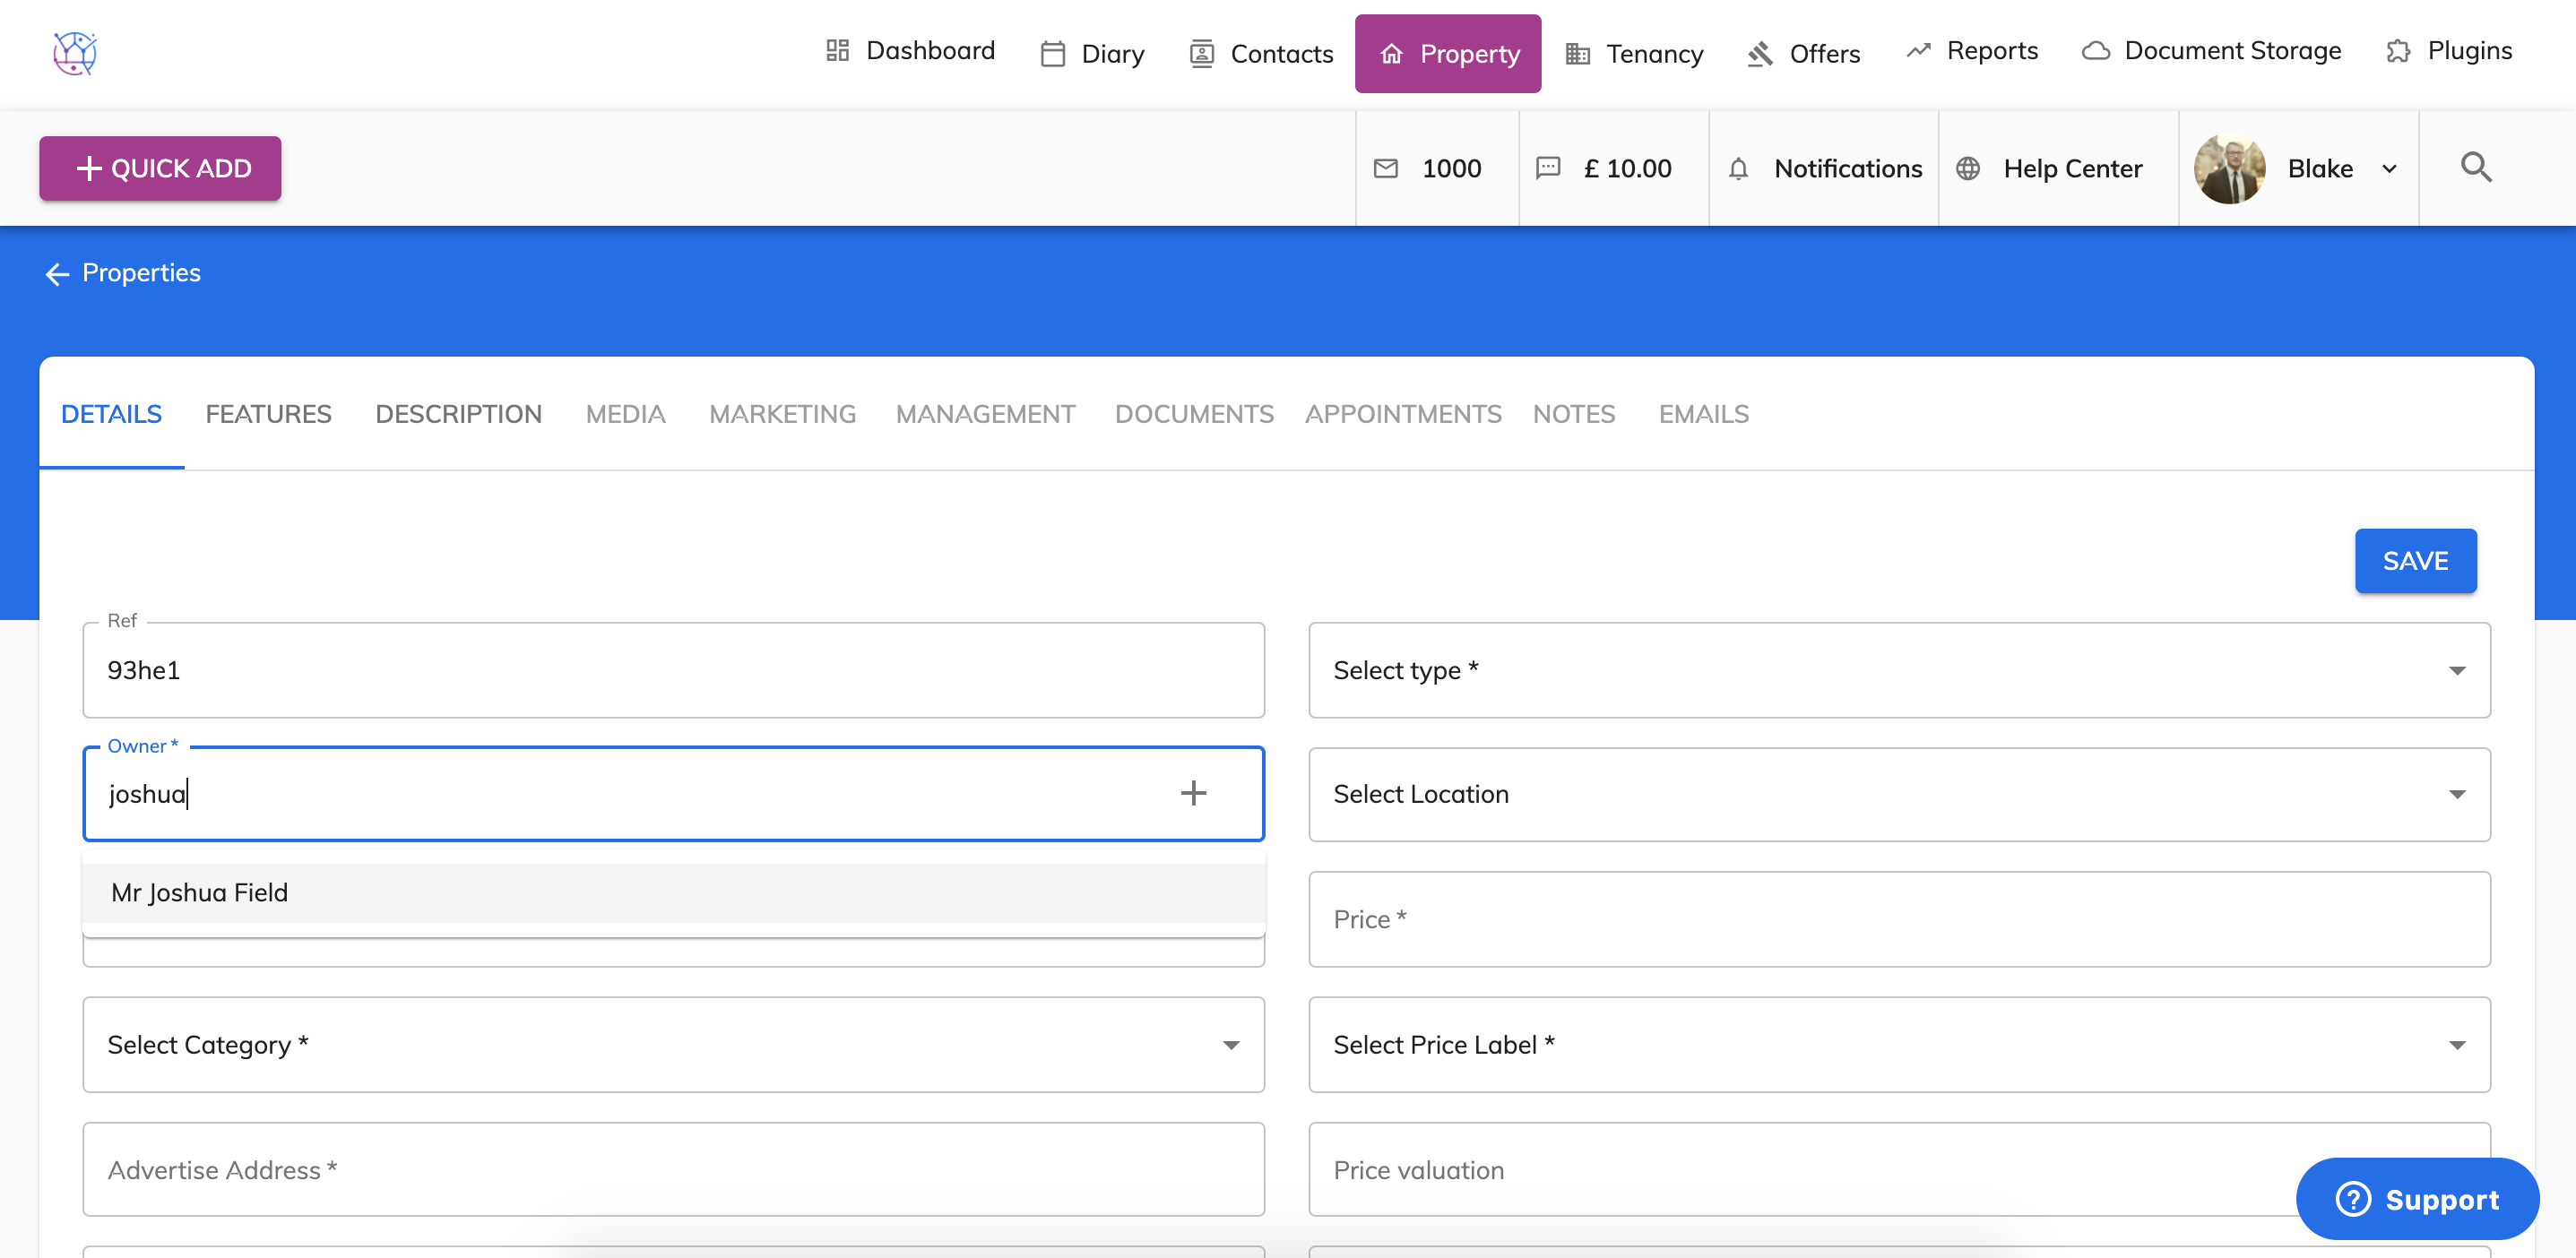
Task: Open the MARKETING tab
Action: point(782,414)
